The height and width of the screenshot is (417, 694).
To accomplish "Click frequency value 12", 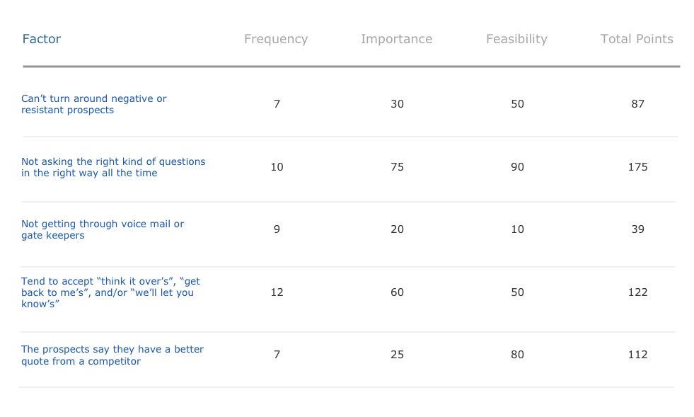I will click(277, 292).
